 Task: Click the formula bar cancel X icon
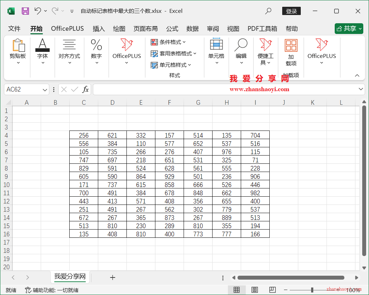tap(64, 89)
